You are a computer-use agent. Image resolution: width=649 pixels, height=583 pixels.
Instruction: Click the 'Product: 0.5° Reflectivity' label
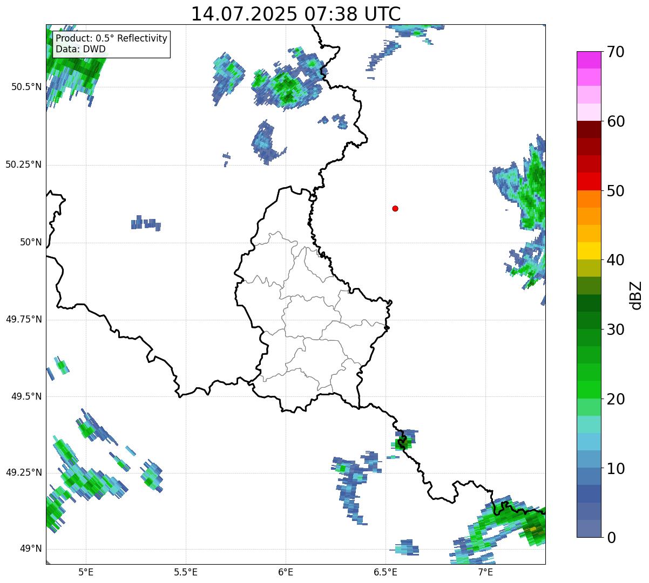pos(112,39)
